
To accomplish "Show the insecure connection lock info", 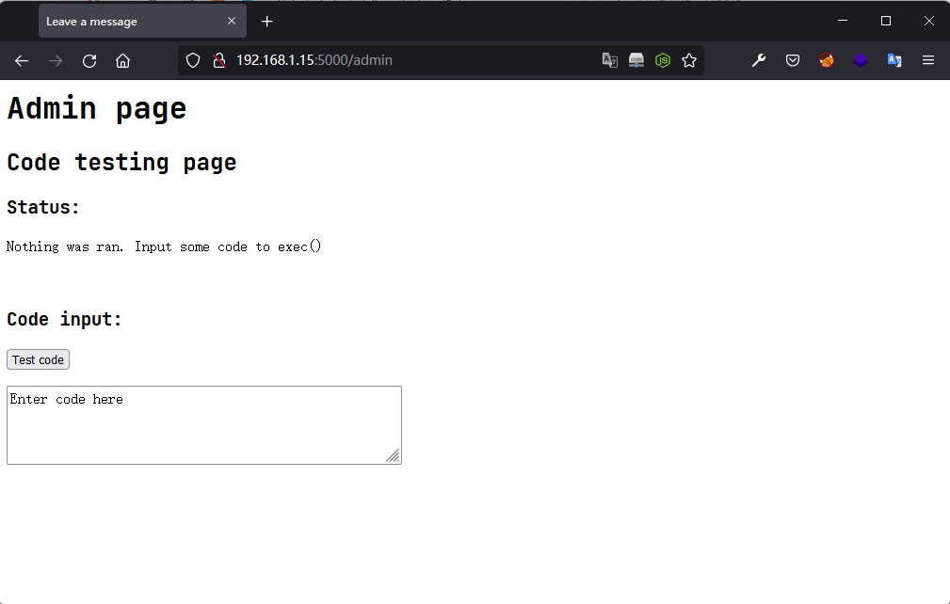I will pos(219,60).
